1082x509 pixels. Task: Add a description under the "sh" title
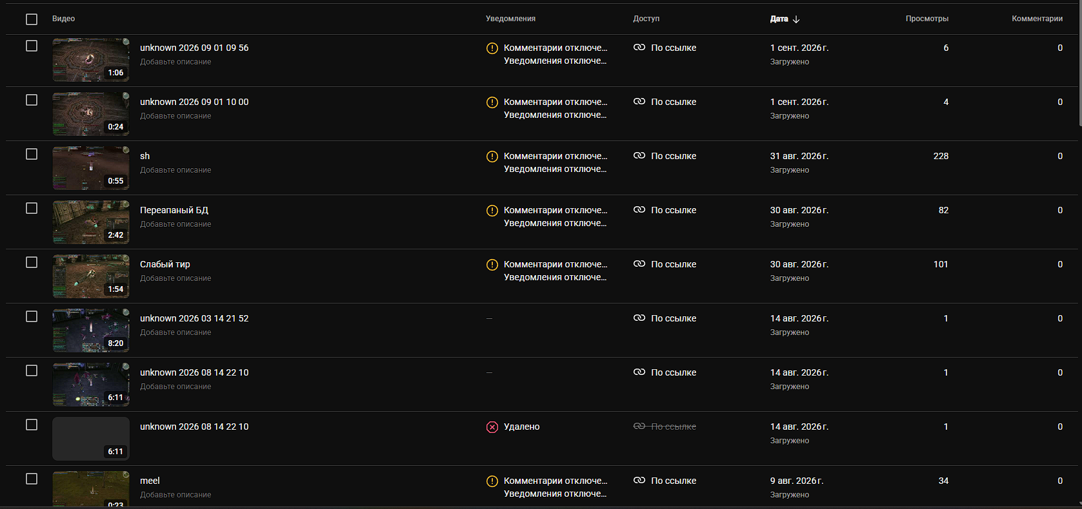coord(175,170)
